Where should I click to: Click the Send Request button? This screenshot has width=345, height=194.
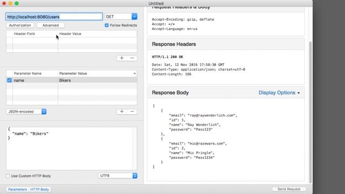click(x=289, y=189)
